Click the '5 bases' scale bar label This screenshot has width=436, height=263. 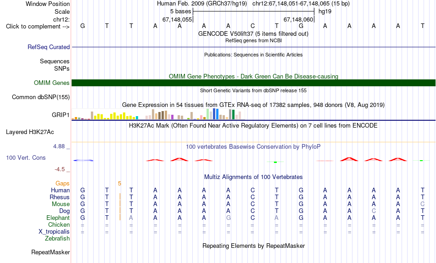(181, 11)
